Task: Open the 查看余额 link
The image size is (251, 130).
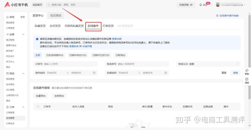Action: coord(117,39)
